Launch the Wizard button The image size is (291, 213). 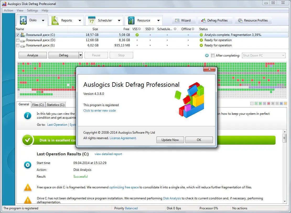(184, 20)
